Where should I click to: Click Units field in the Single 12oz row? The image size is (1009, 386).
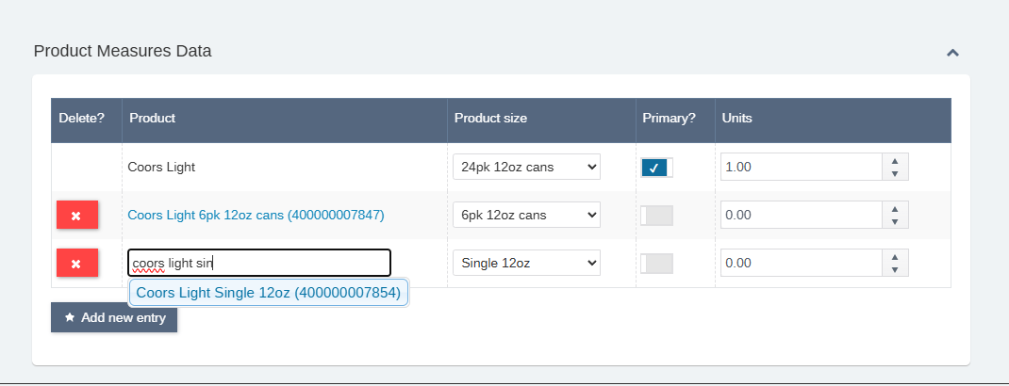pos(801,263)
